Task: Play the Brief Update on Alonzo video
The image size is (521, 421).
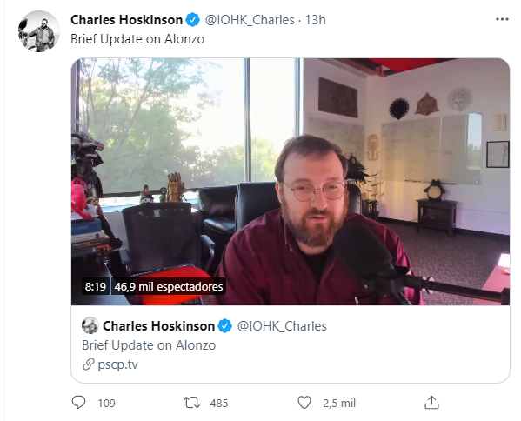Action: click(291, 182)
